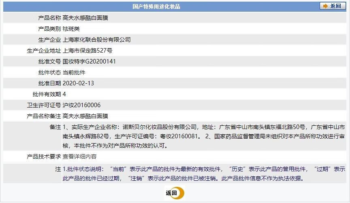Select status value 当前批件

[74, 72]
